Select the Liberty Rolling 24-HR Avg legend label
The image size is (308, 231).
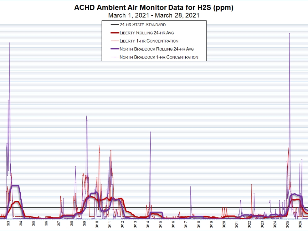click(146, 33)
